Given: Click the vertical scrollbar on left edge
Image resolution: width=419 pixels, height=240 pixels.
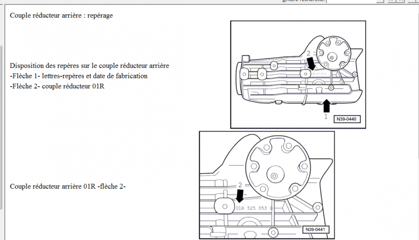Looking at the screenshot, I should coord(2,131).
